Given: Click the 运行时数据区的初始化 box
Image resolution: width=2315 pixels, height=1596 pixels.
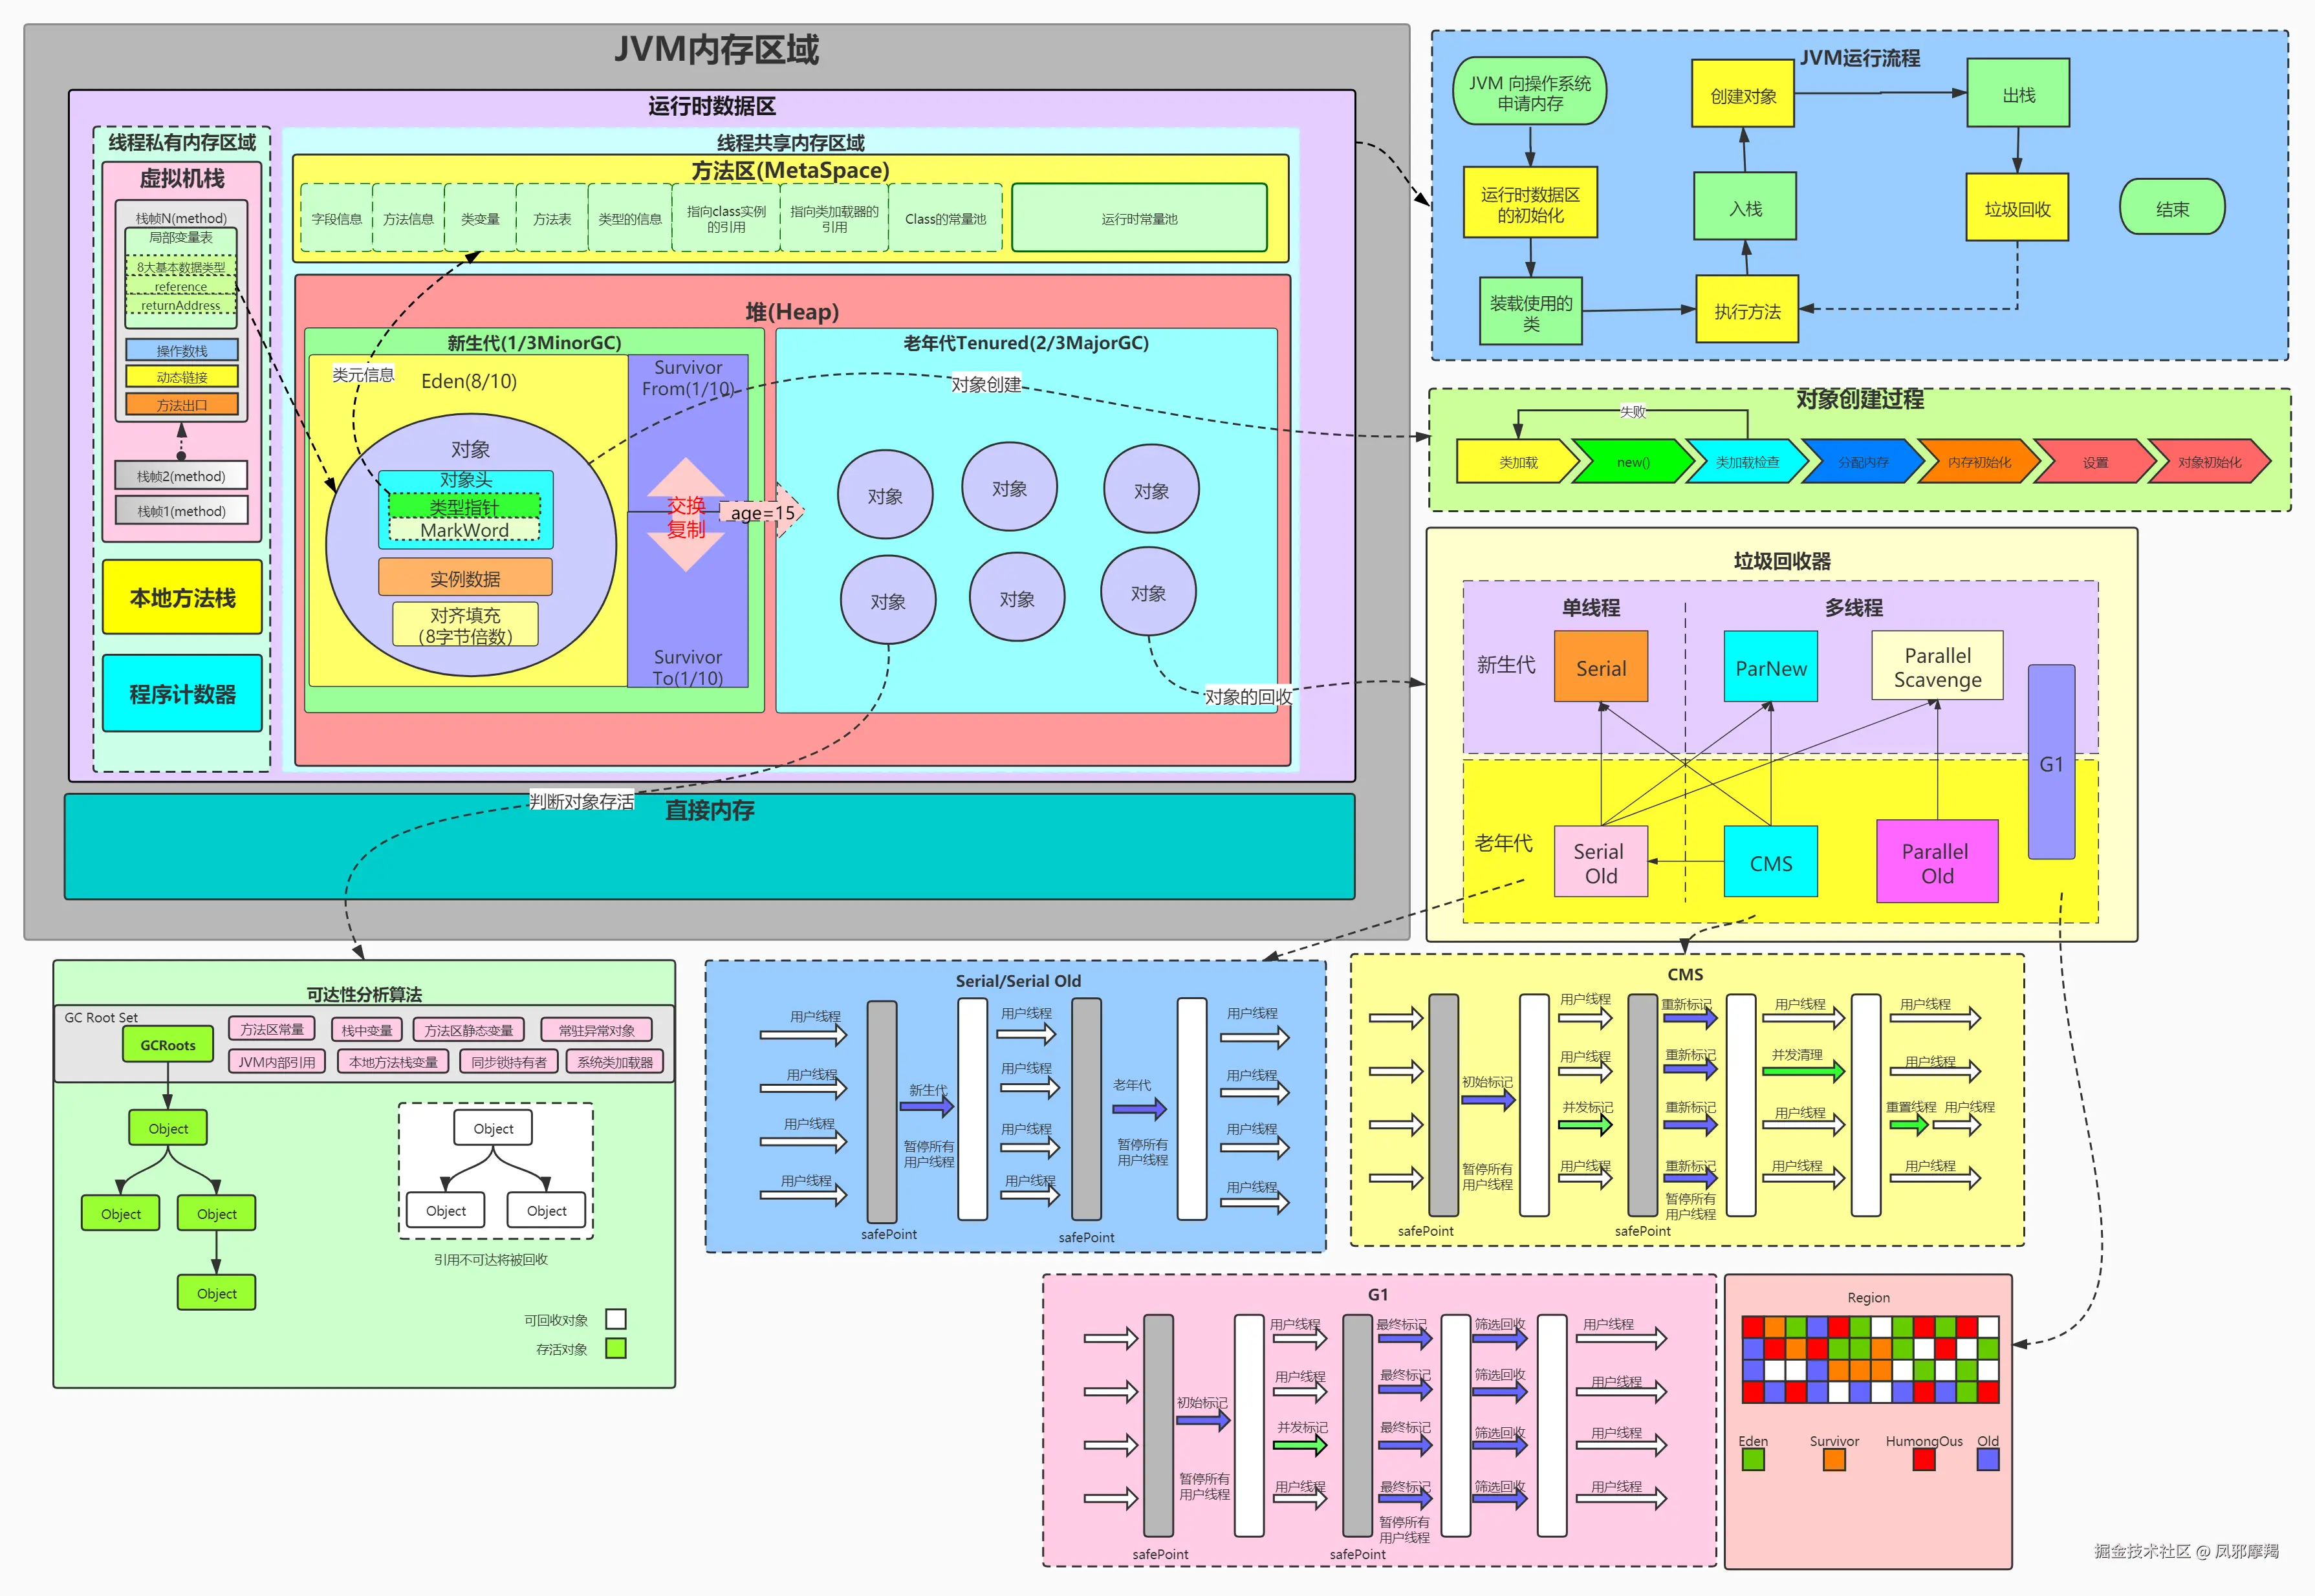Looking at the screenshot, I should pos(1529,203).
